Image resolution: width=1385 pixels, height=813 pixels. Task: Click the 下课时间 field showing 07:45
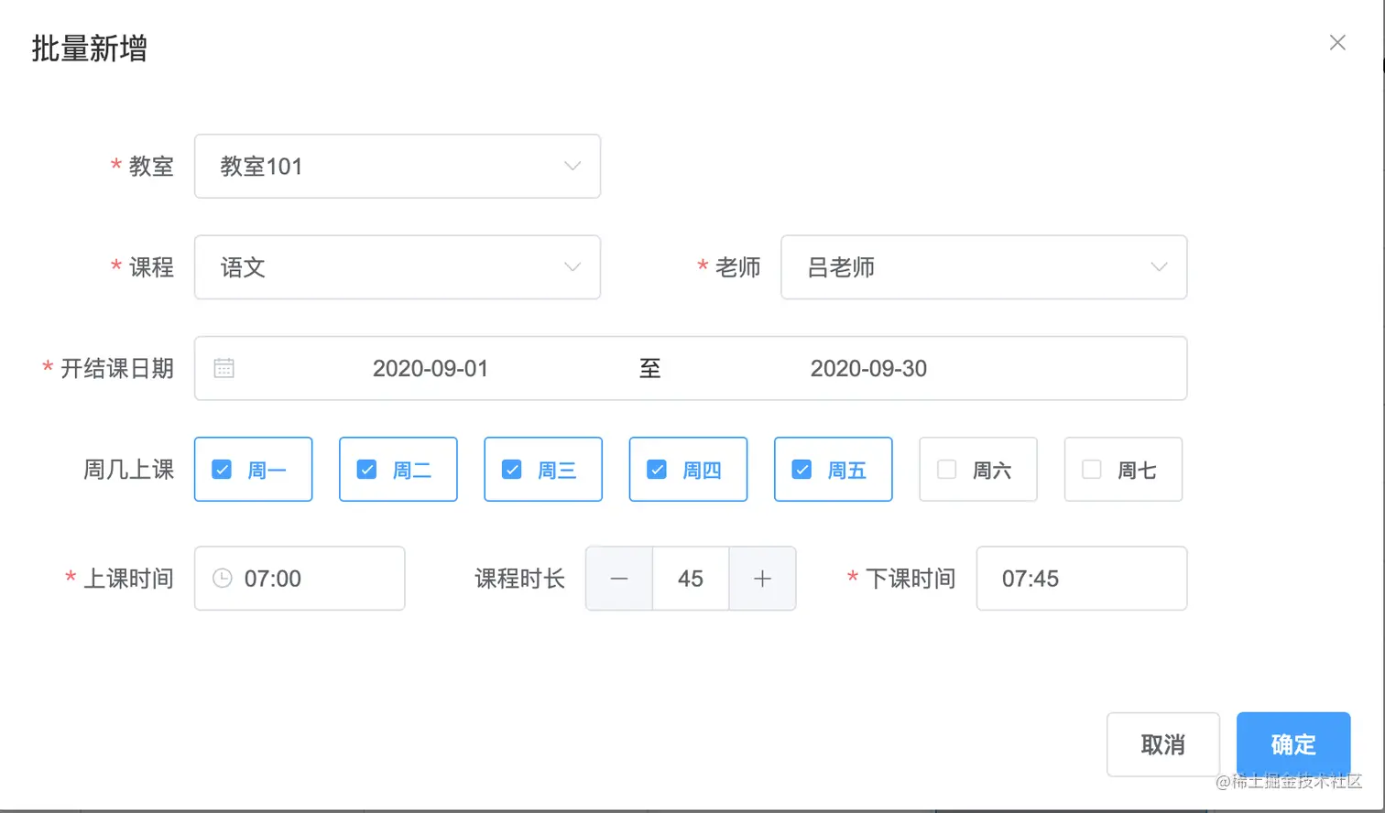pos(1081,578)
